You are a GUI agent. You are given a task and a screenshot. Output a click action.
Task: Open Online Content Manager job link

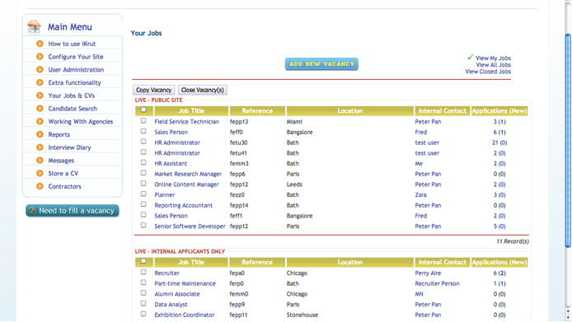point(186,184)
